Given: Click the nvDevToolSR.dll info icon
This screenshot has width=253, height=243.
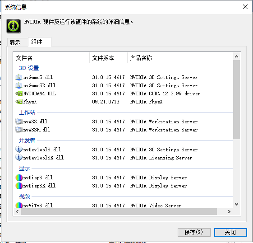Looking at the screenshot, I should click(19, 158).
